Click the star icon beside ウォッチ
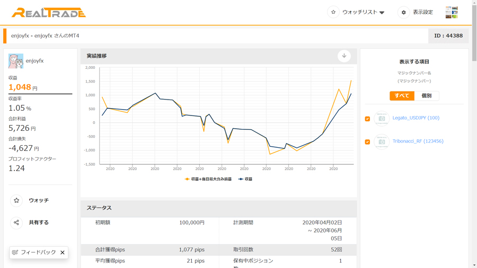 16,200
